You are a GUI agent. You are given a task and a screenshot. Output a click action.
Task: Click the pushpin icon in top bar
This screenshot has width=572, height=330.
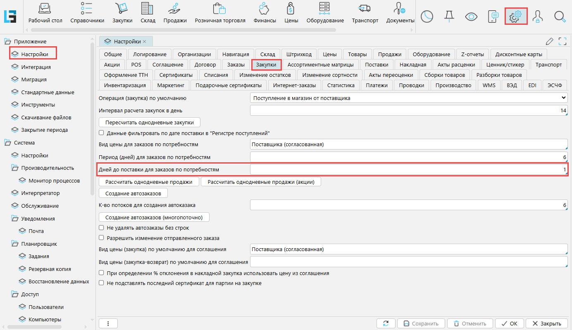pos(449,17)
